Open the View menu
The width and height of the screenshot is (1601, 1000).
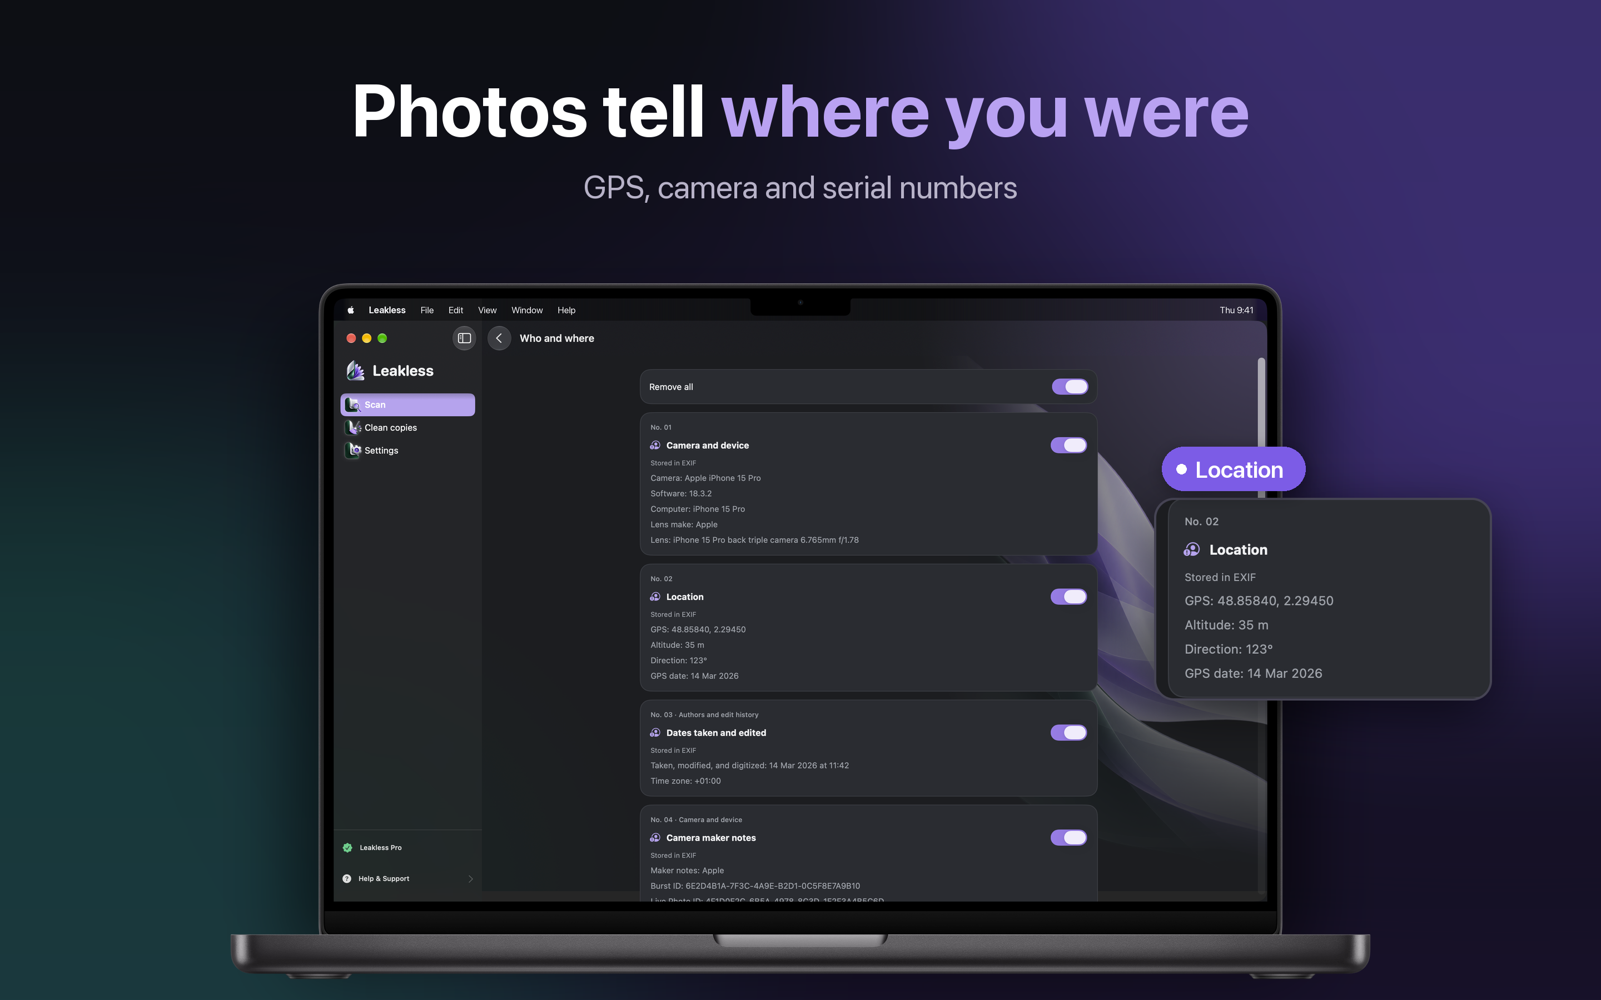pos(487,310)
